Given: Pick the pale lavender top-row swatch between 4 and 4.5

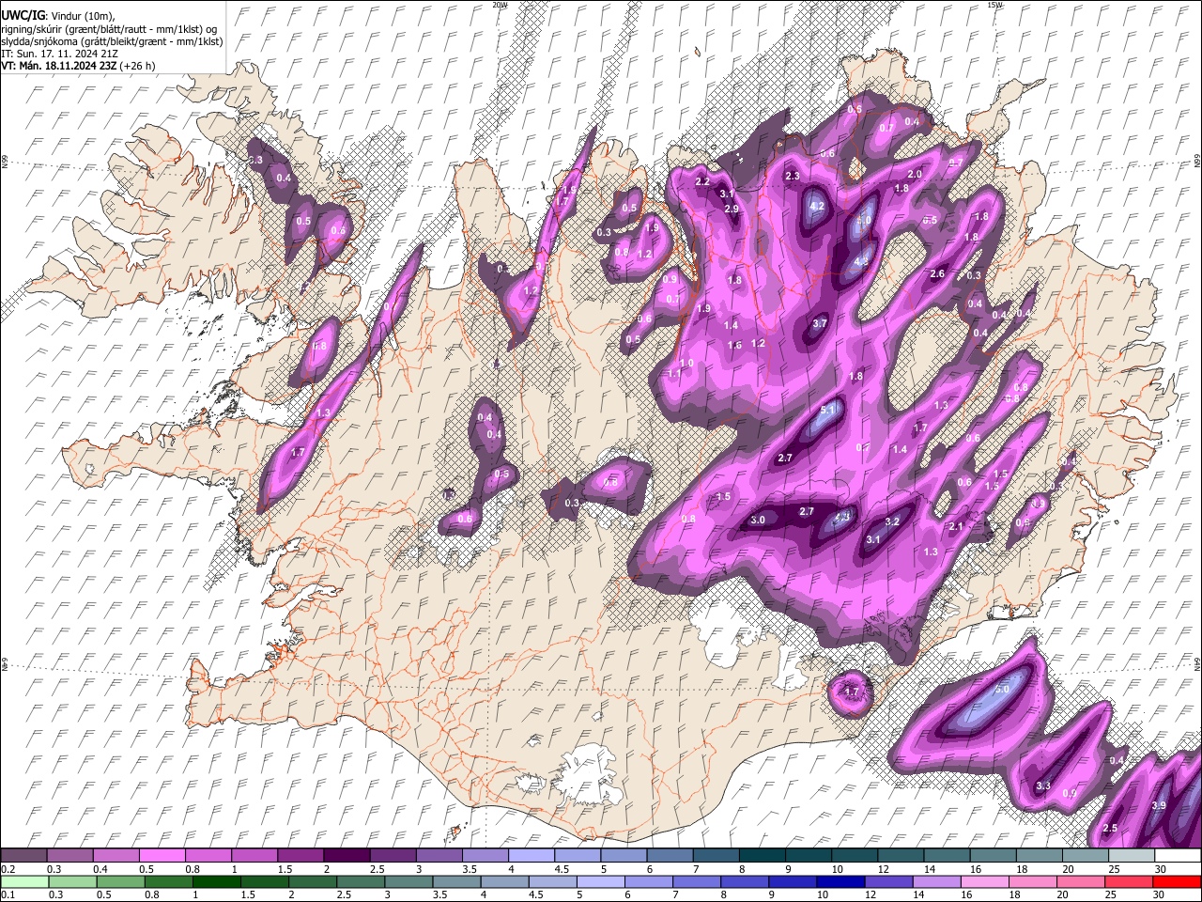Looking at the screenshot, I should pos(530,855).
